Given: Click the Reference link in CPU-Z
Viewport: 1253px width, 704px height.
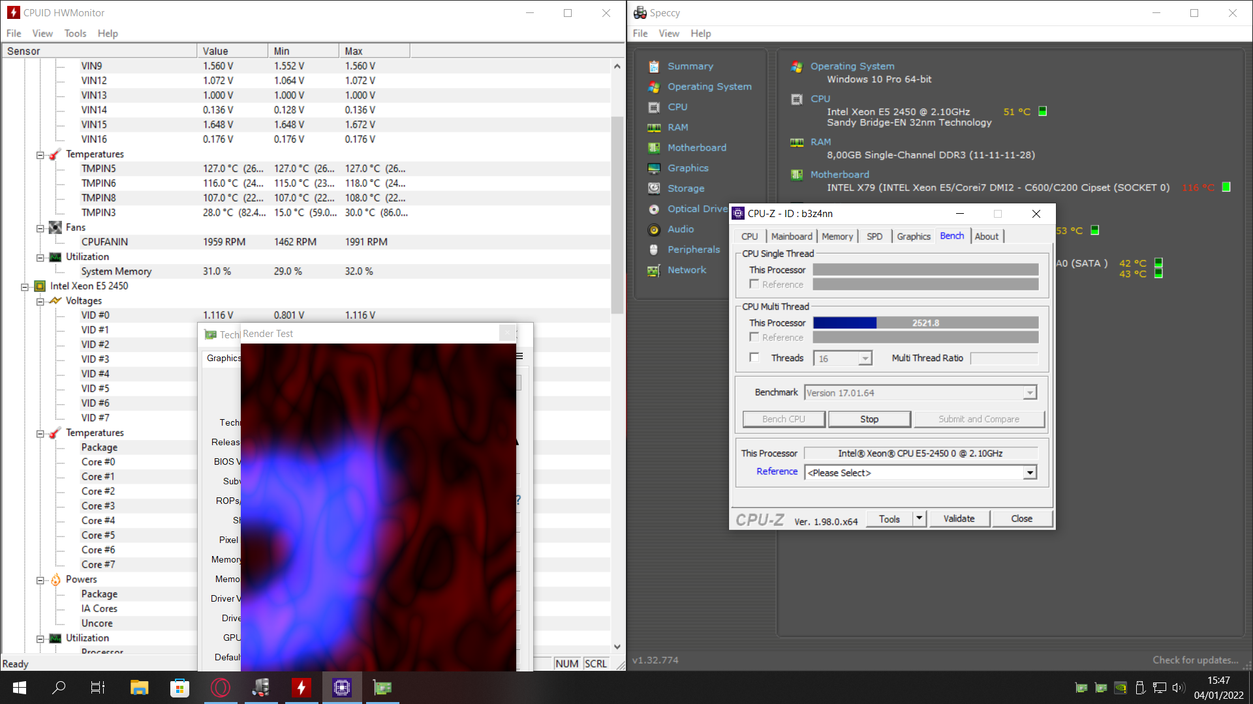Looking at the screenshot, I should tap(777, 471).
